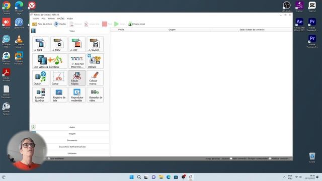The image size is (322, 181).
Task: Click the Origem column header
Action: 172,30
